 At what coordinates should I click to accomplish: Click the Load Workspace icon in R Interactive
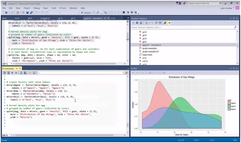pos(21,73)
